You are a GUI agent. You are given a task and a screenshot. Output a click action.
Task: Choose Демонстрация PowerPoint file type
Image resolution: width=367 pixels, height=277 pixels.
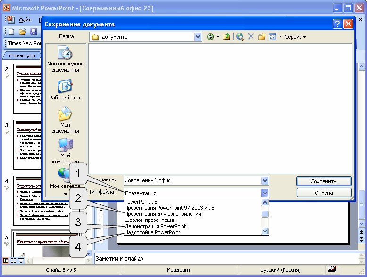pos(155,226)
